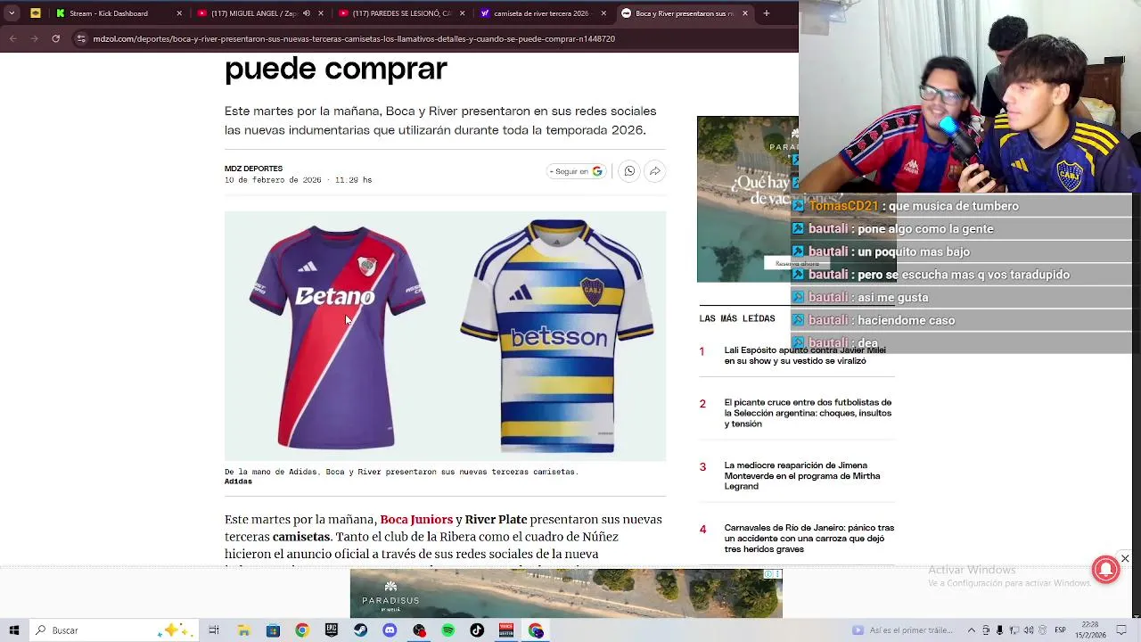Select the Boca y River presentaron tab

pyautogui.click(x=685, y=13)
